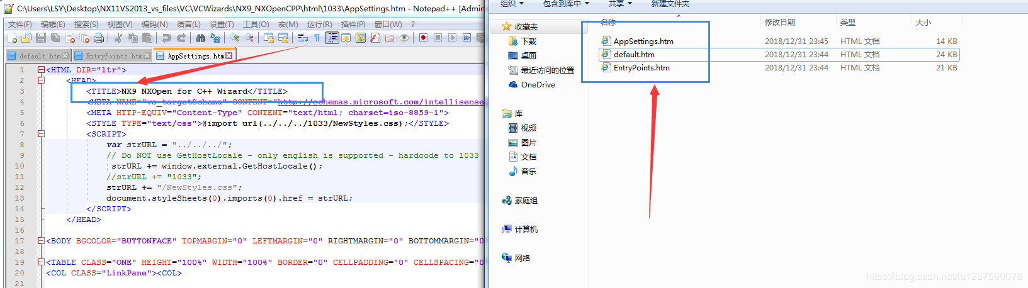The image size is (1028, 288).
Task: Click the Paste toolbar icon
Action: 147,38
